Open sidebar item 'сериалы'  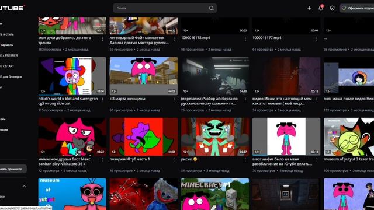6,45
